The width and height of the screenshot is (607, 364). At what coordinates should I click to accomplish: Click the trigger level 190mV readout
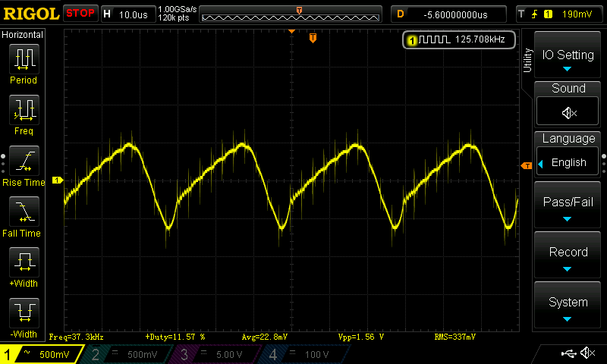coord(577,14)
